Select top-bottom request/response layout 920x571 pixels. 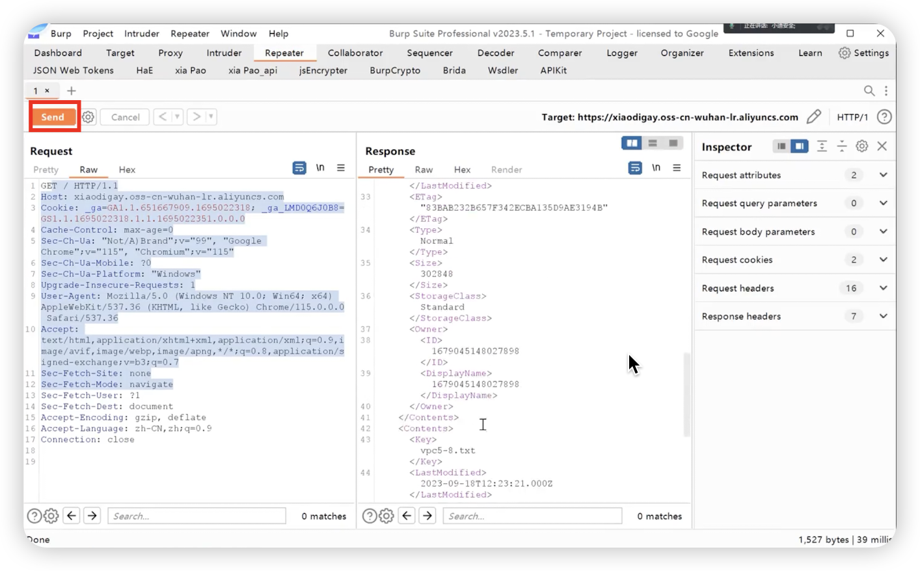pyautogui.click(x=653, y=143)
